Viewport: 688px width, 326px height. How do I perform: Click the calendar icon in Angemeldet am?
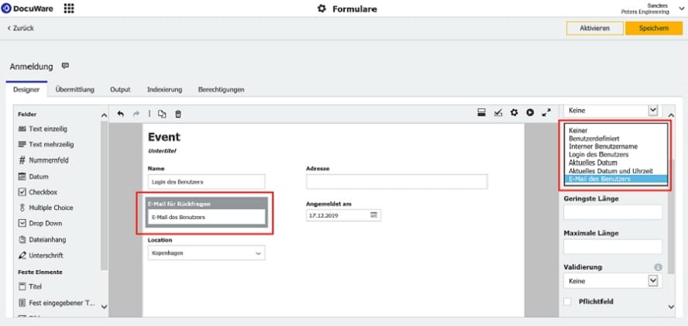373,214
